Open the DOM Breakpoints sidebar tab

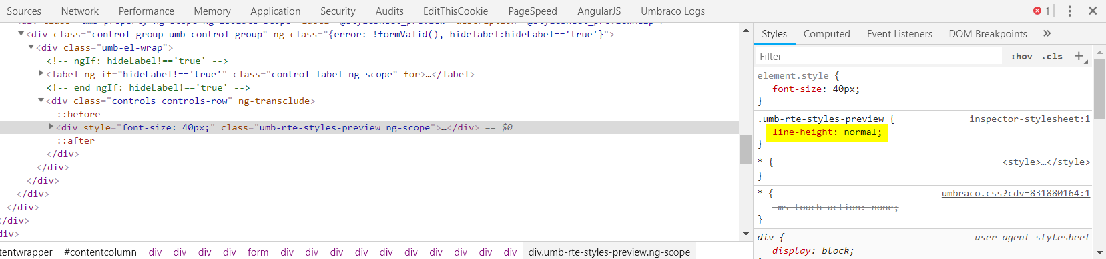988,34
